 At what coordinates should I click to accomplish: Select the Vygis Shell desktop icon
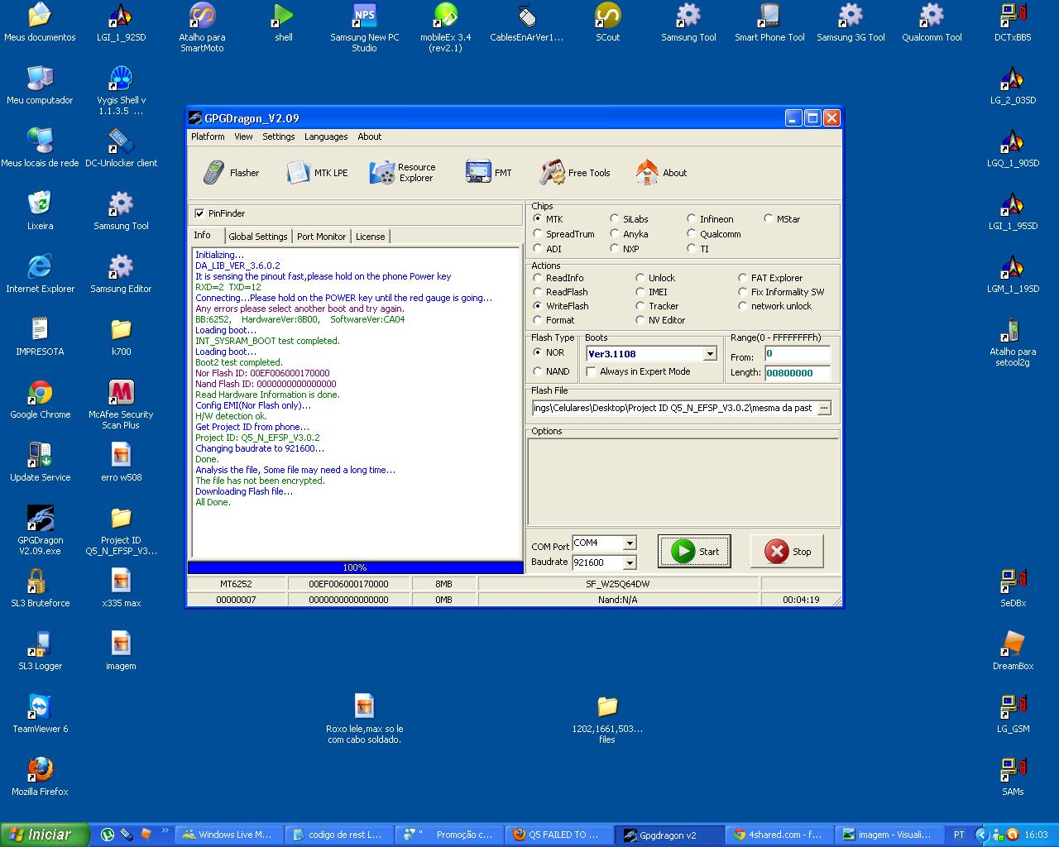click(121, 90)
